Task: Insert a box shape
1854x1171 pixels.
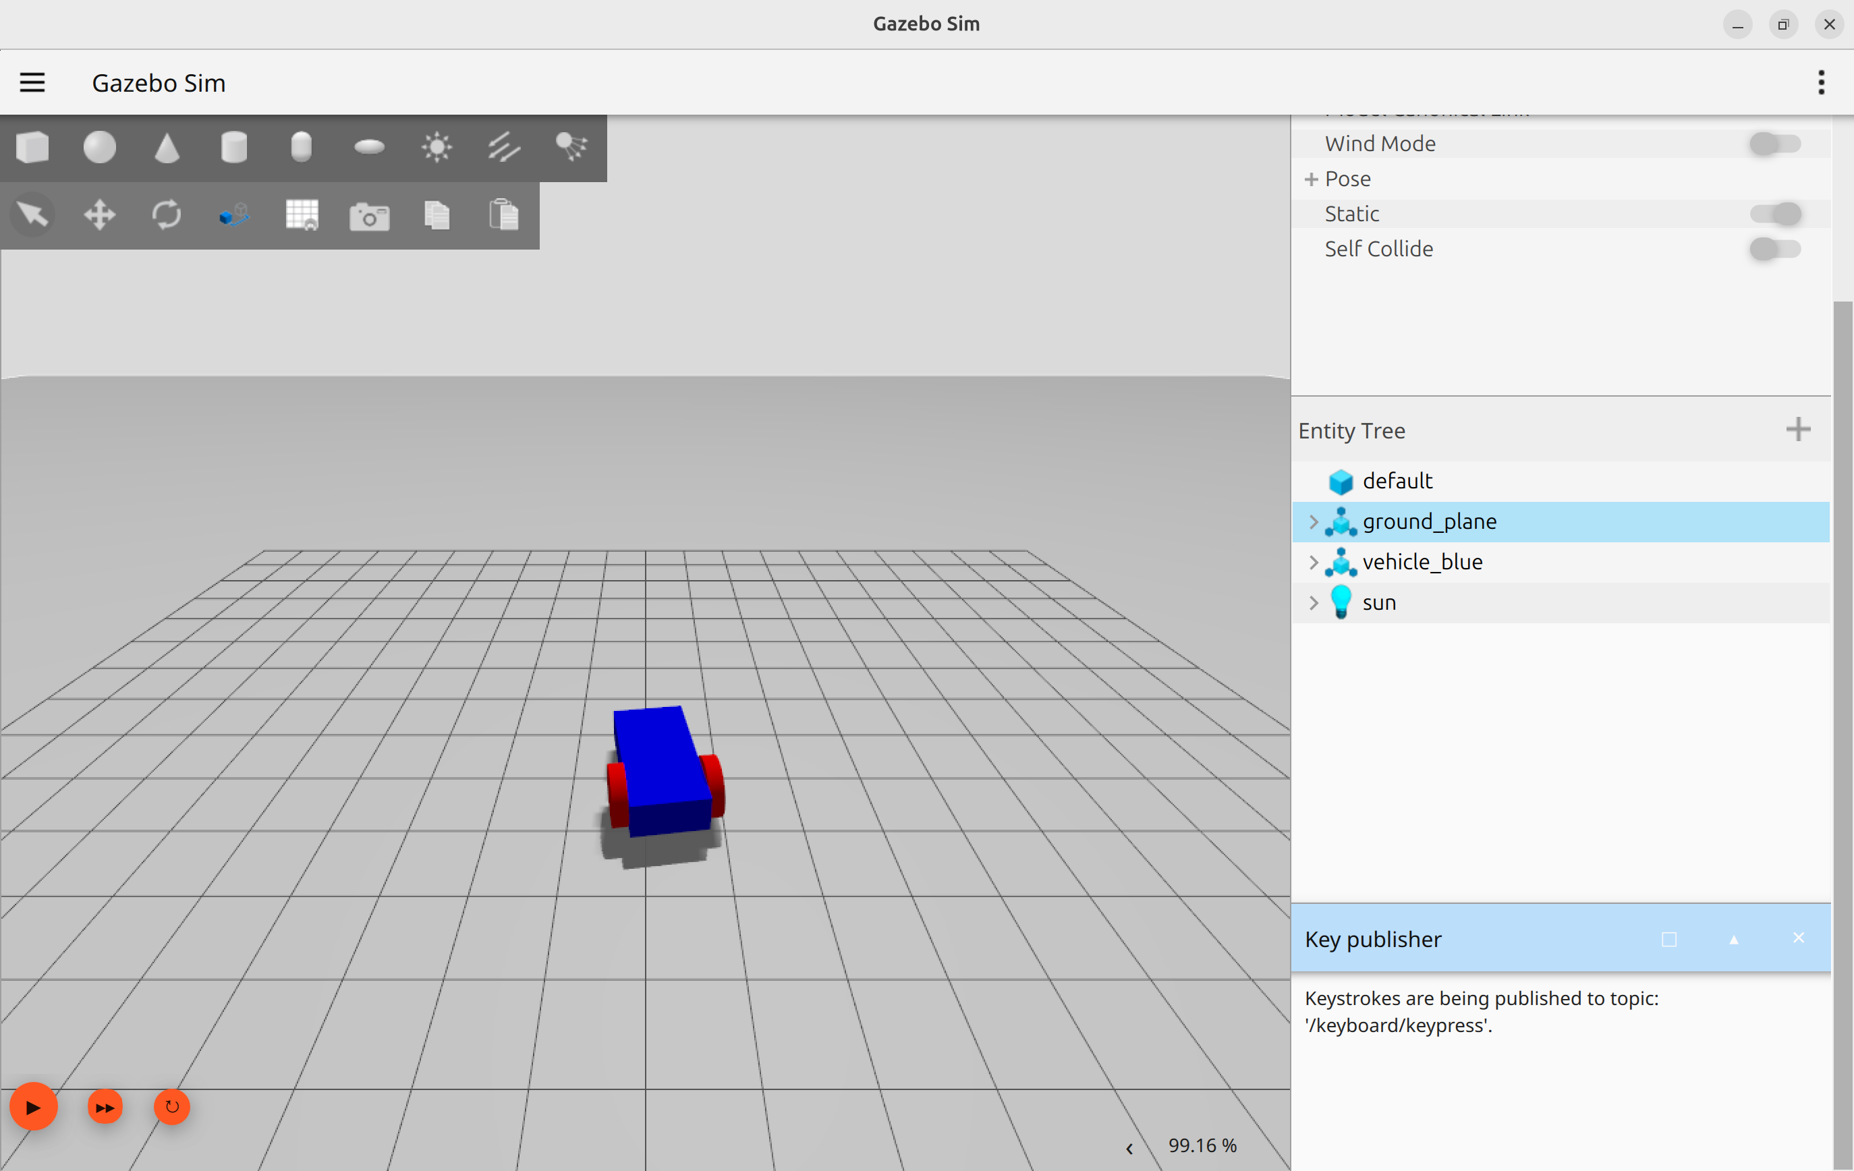Action: [32, 147]
